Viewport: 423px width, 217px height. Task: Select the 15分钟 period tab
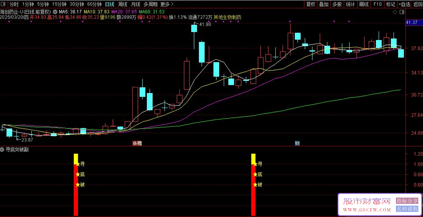pyautogui.click(x=59, y=4)
